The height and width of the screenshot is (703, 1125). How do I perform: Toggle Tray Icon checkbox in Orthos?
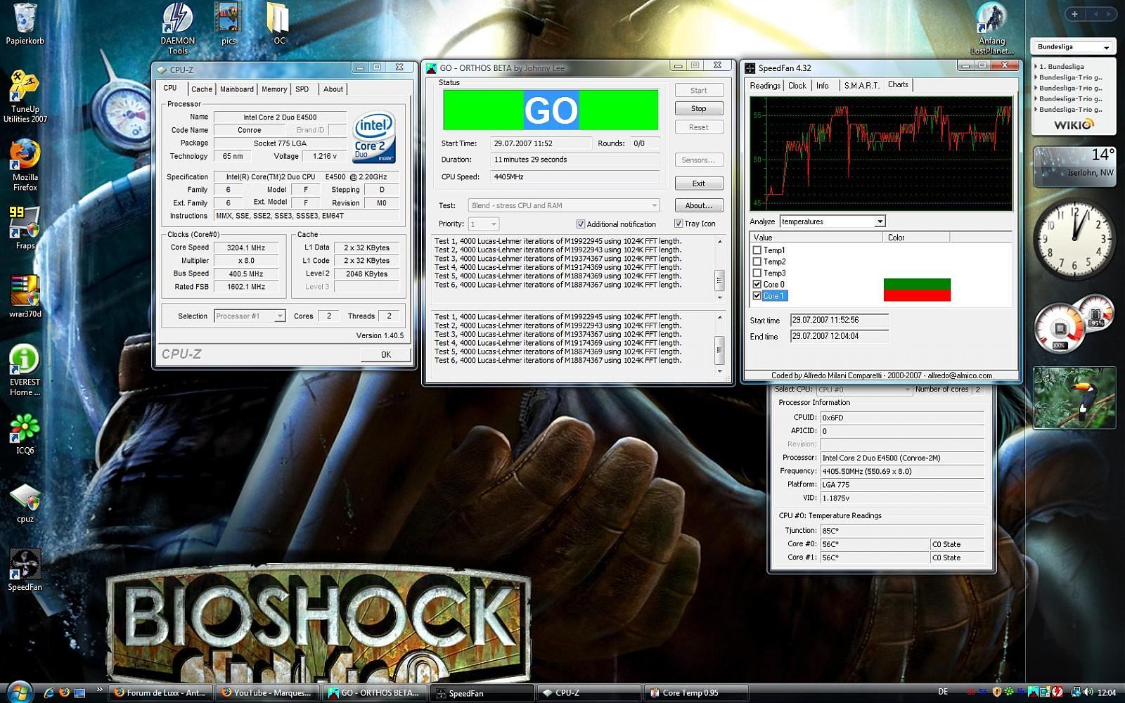click(679, 224)
